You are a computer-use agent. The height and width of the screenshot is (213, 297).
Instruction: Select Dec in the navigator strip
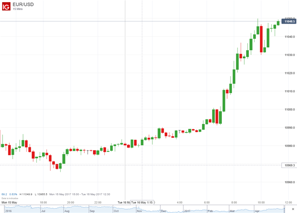coord(163,211)
